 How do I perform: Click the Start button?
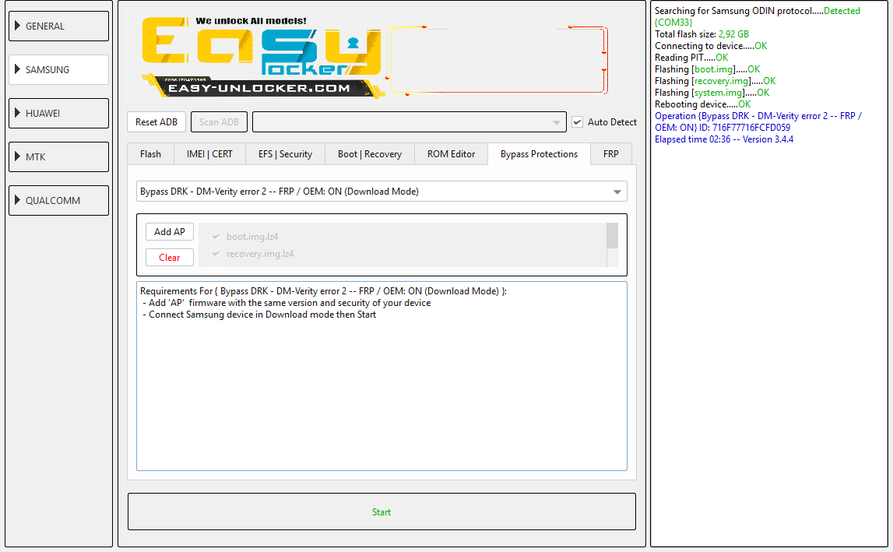[381, 512]
